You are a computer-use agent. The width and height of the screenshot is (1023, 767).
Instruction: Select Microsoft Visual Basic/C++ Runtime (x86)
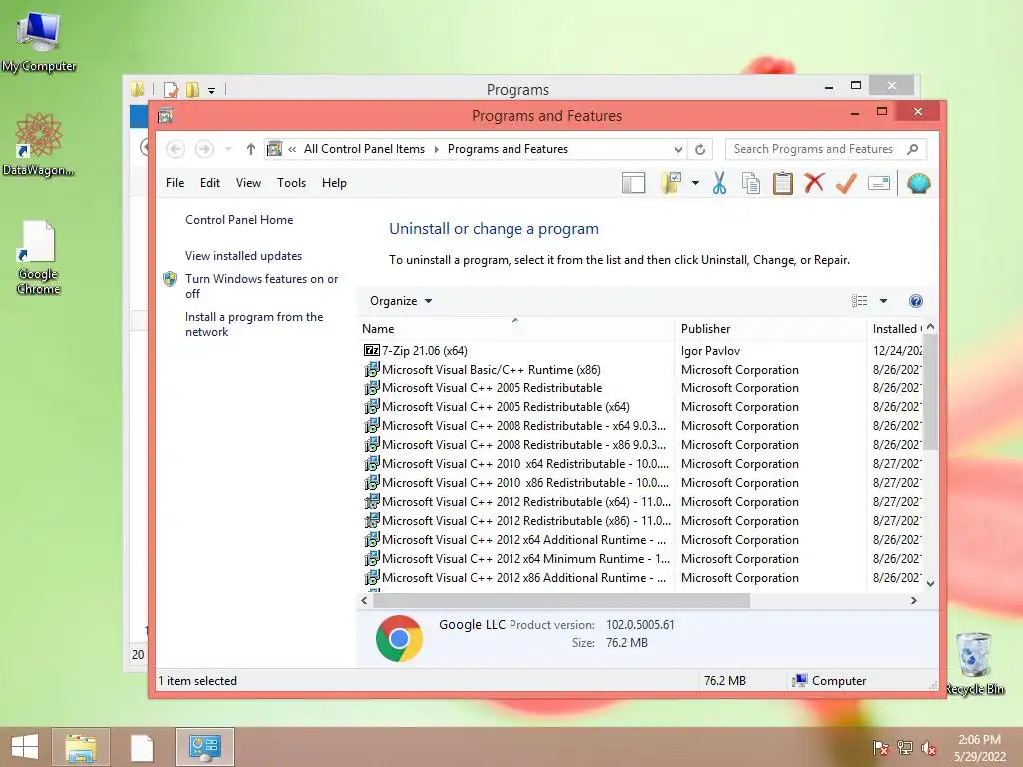pyautogui.click(x=492, y=370)
